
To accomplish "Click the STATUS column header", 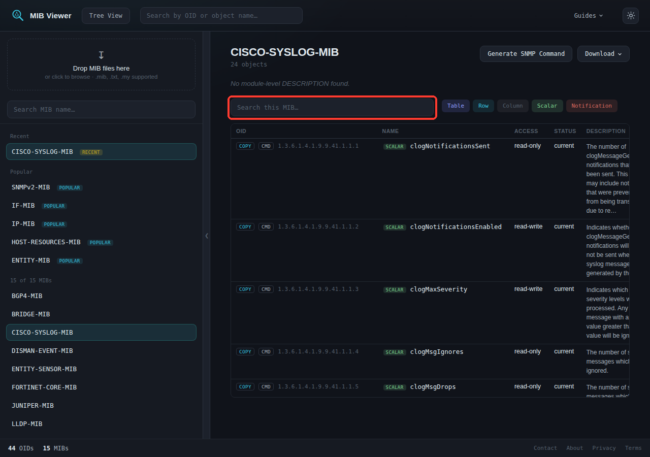I will (x=565, y=131).
